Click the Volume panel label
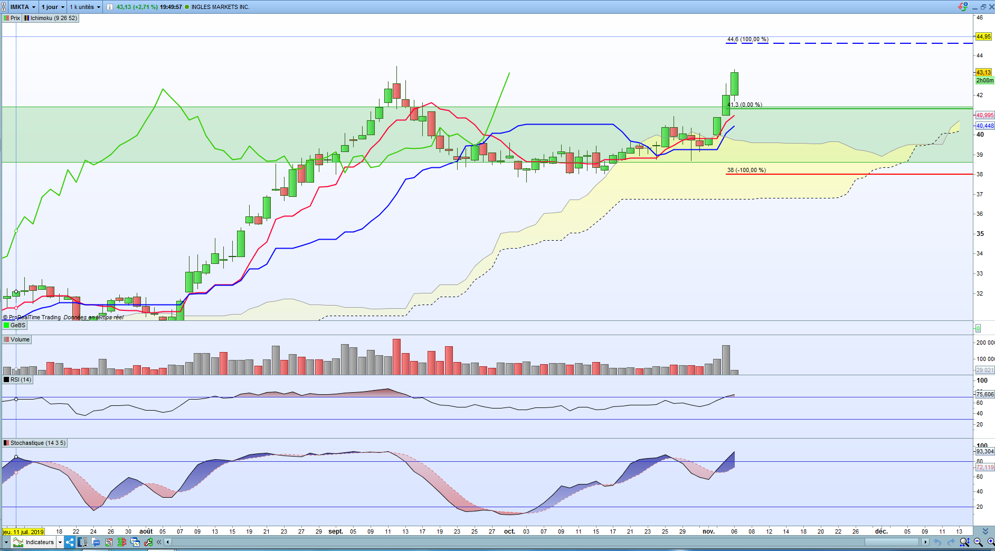Screen dimensions: 995x551 pos(17,339)
